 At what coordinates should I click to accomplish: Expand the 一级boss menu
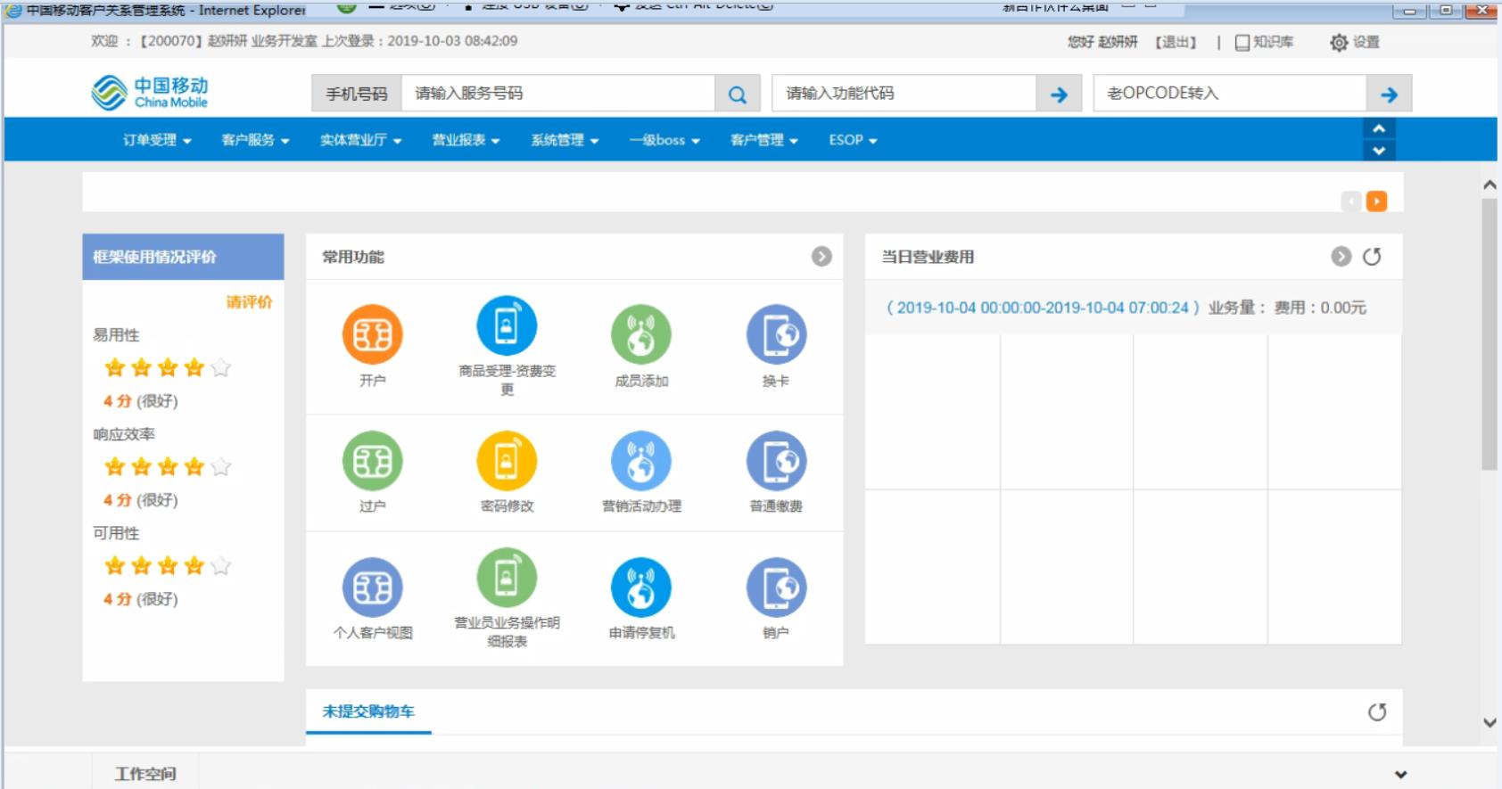[x=664, y=140]
